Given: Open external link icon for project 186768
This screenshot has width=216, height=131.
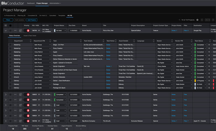Looking at the screenshot, I should click(x=20, y=121).
